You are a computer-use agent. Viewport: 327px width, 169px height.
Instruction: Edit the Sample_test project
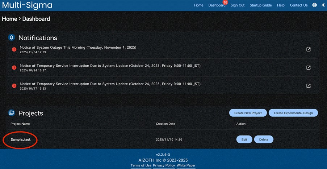[244, 139]
